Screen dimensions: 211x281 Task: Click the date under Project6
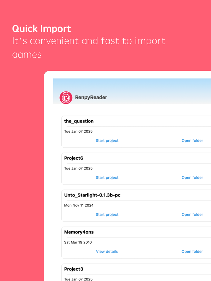coord(78,168)
